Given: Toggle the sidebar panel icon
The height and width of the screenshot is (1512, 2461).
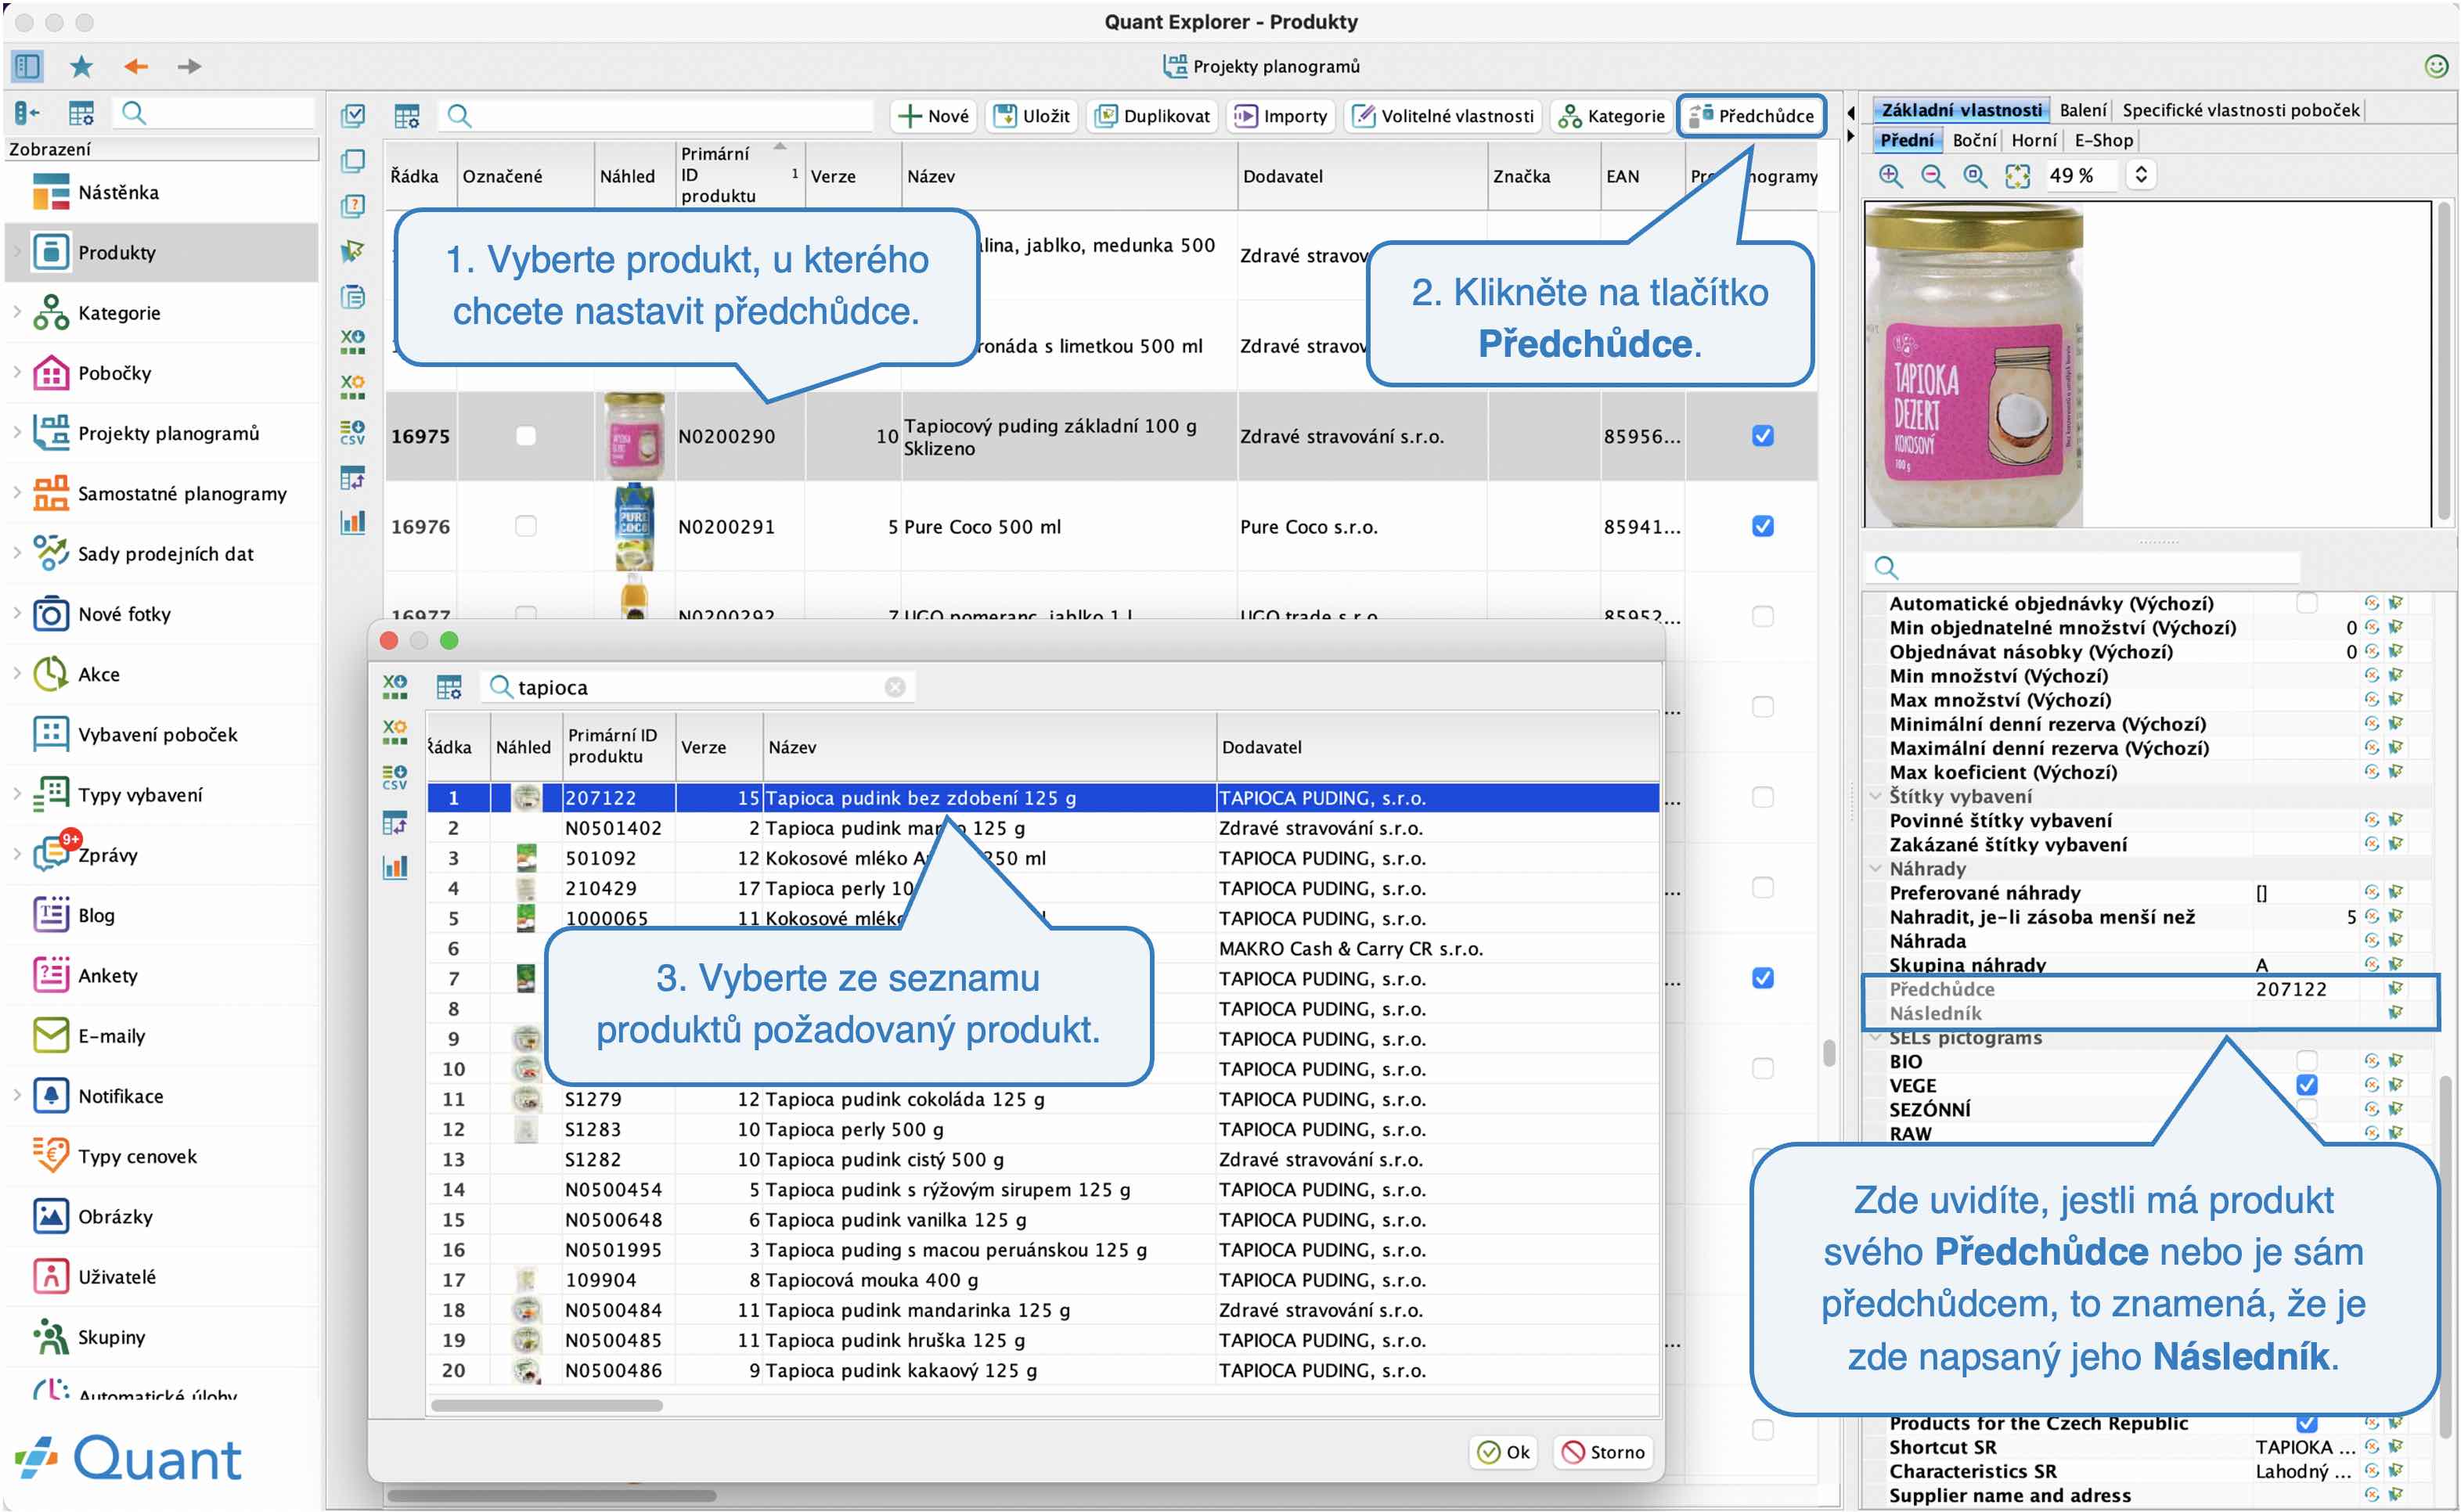Looking at the screenshot, I should (x=27, y=66).
